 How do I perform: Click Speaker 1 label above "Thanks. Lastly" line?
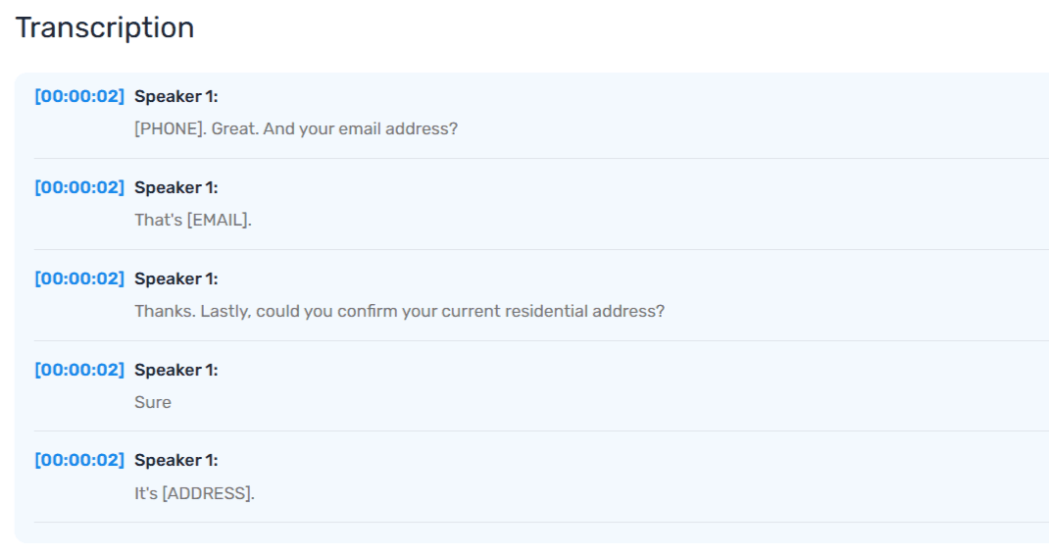(176, 278)
